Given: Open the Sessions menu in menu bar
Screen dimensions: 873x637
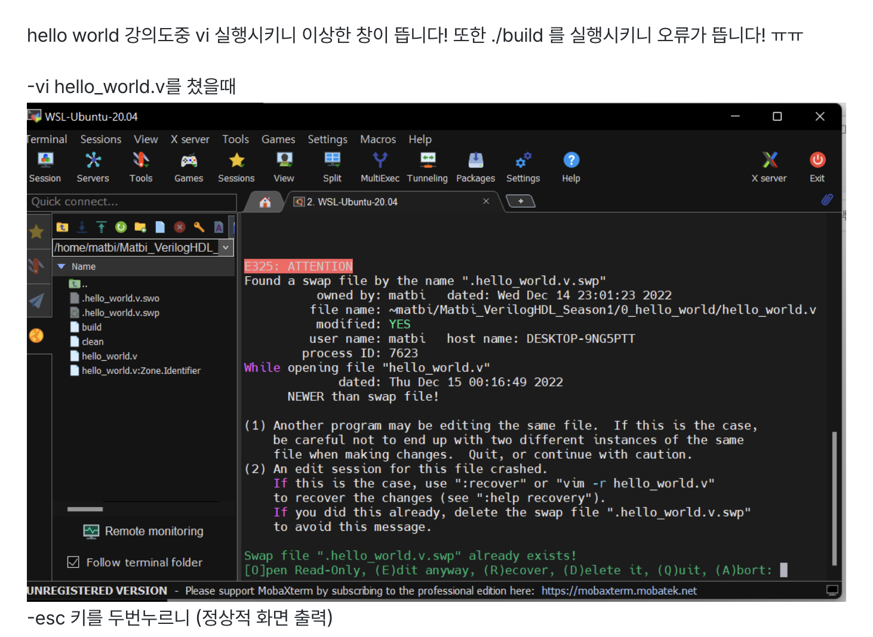Looking at the screenshot, I should tap(101, 139).
